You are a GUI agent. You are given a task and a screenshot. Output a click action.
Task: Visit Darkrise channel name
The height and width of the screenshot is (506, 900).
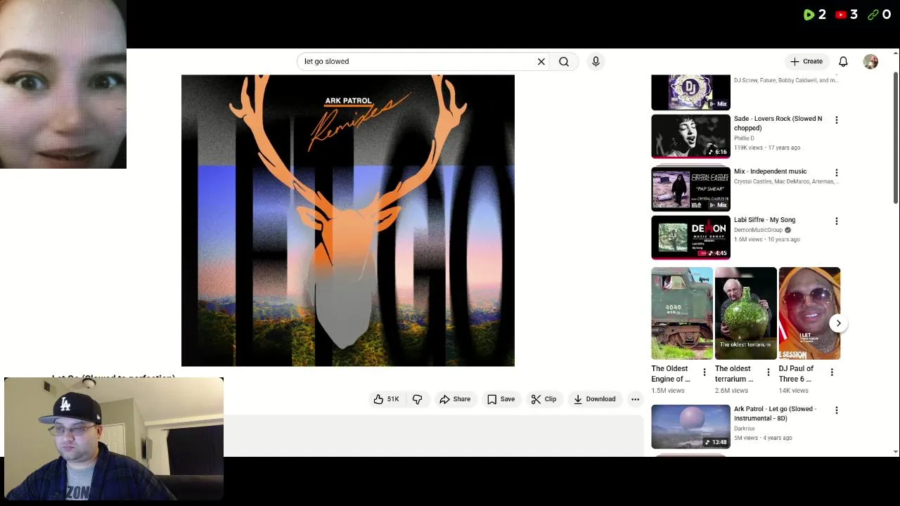(744, 428)
